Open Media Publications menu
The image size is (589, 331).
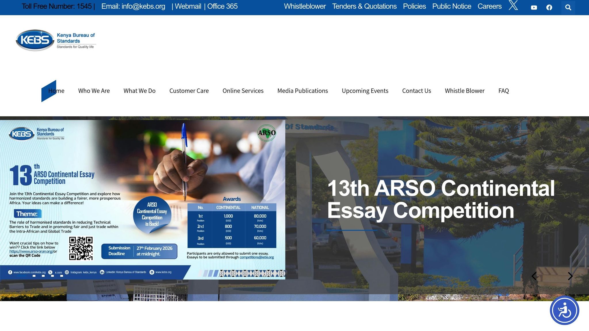point(303,91)
